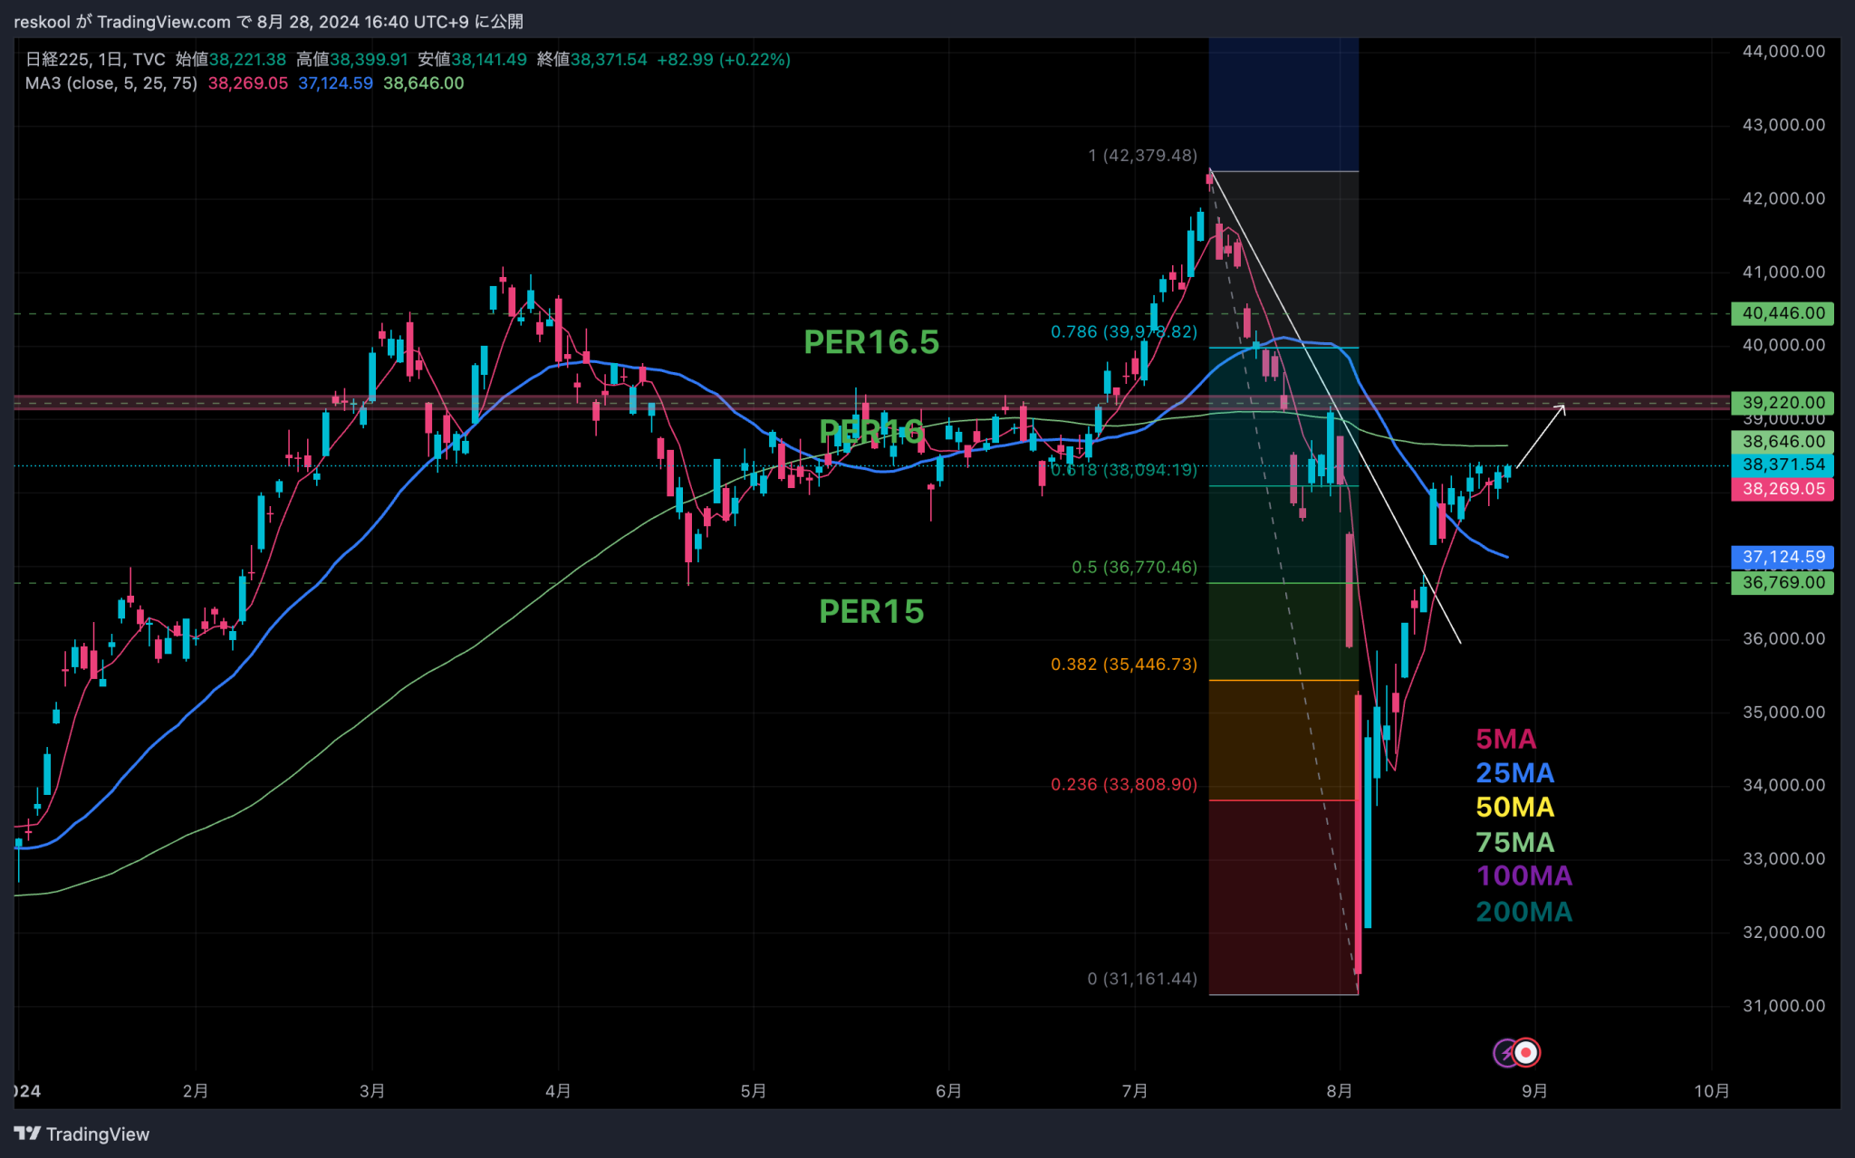Screen dimensions: 1855x1158
Task: Click the TradingView logo at bottom left
Action: pos(82,1134)
